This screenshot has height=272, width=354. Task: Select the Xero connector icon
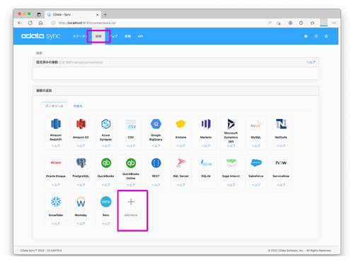[106, 202]
